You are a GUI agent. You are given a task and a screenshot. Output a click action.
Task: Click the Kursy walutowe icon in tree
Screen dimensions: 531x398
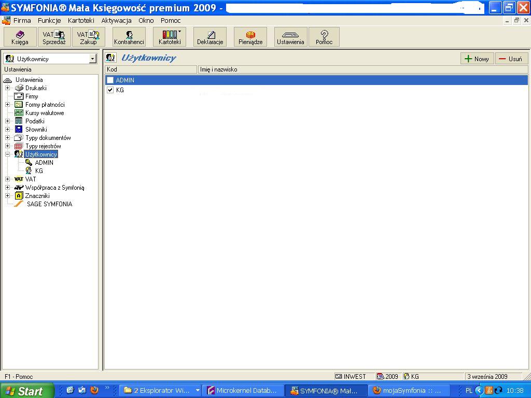coord(19,113)
